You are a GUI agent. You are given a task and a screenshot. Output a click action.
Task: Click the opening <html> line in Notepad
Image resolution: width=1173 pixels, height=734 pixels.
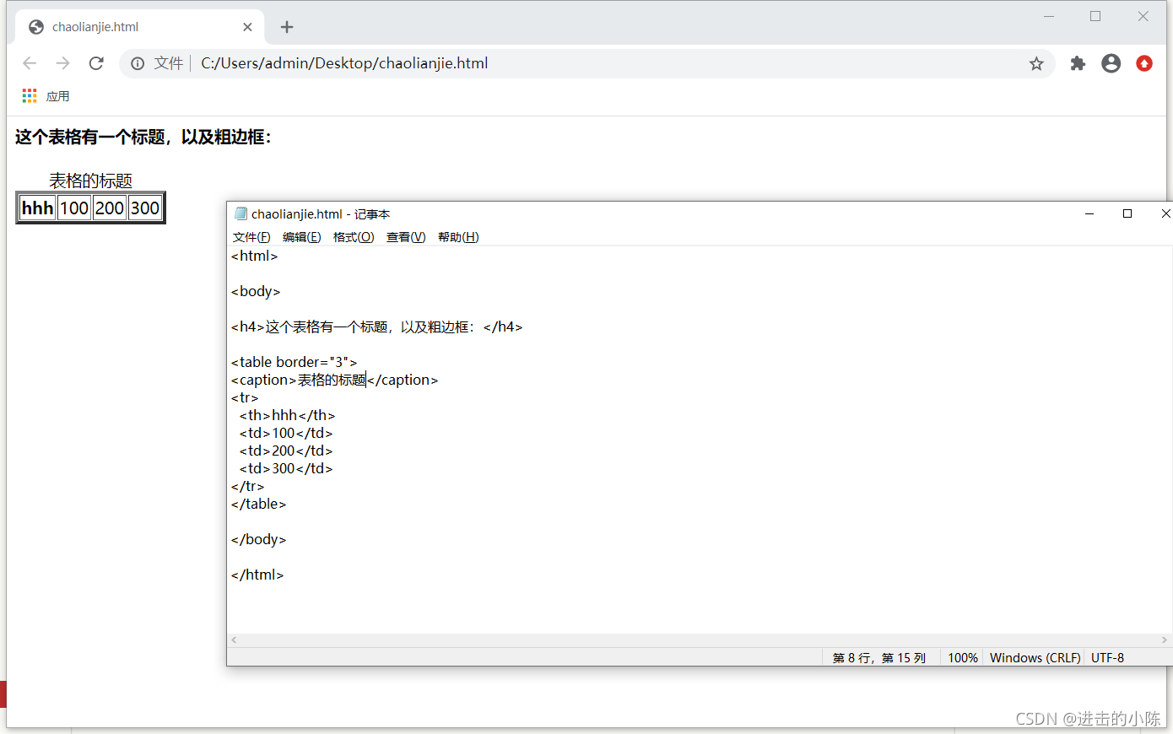[x=254, y=256]
